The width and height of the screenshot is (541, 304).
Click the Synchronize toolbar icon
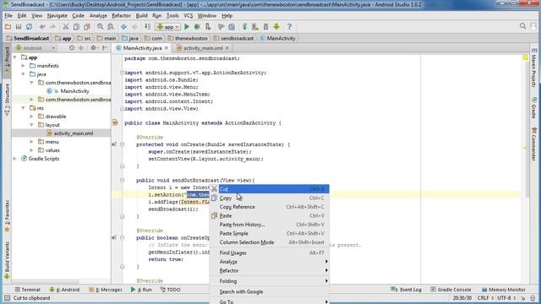[30, 26]
